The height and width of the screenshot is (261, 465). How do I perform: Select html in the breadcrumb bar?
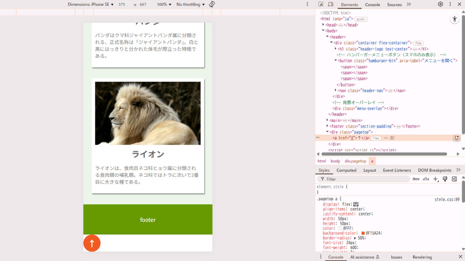pyautogui.click(x=322, y=161)
